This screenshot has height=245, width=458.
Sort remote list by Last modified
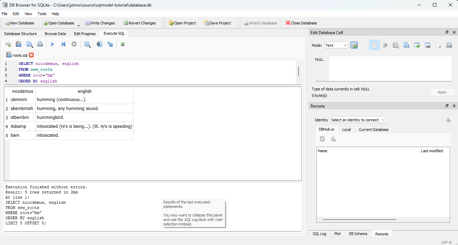pyautogui.click(x=435, y=151)
